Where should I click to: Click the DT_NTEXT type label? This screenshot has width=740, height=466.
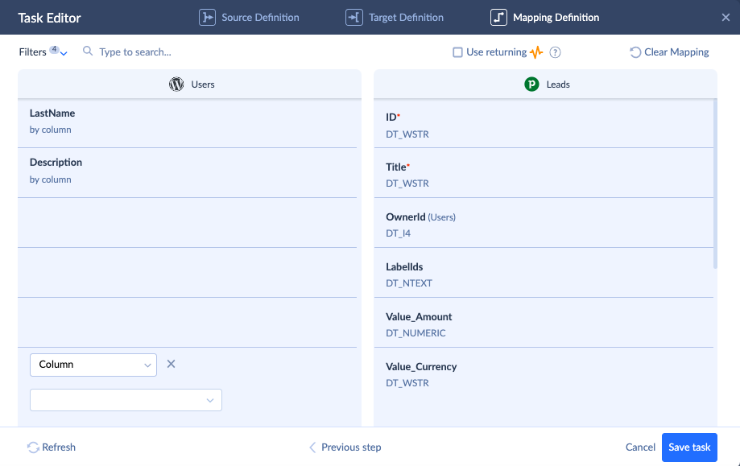(x=409, y=283)
